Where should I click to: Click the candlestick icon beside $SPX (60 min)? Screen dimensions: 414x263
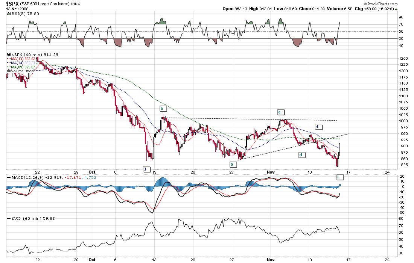tap(9, 55)
